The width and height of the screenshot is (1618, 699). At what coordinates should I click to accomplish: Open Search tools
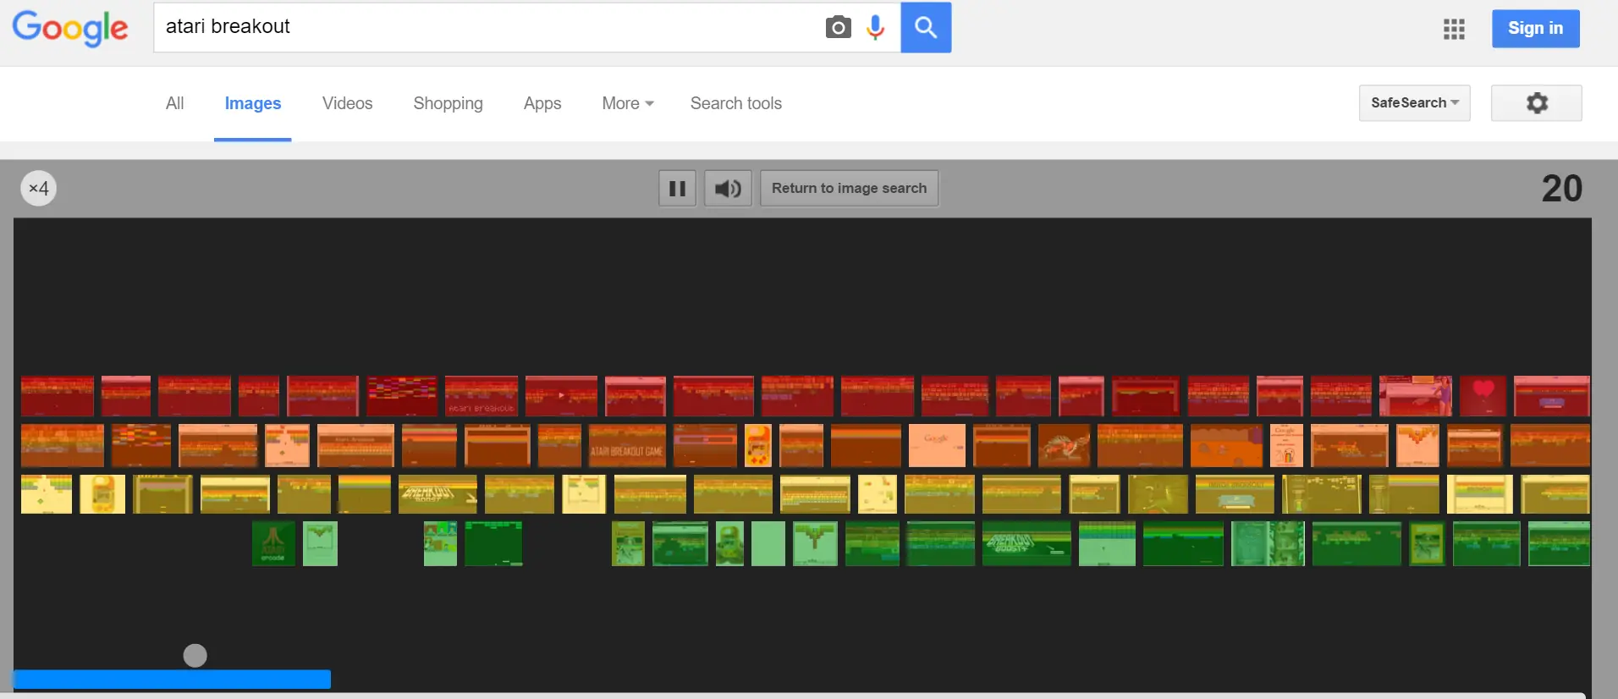point(736,103)
